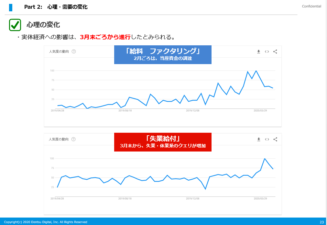Click 2020/03/29 date label on top chart

[x=260, y=110]
